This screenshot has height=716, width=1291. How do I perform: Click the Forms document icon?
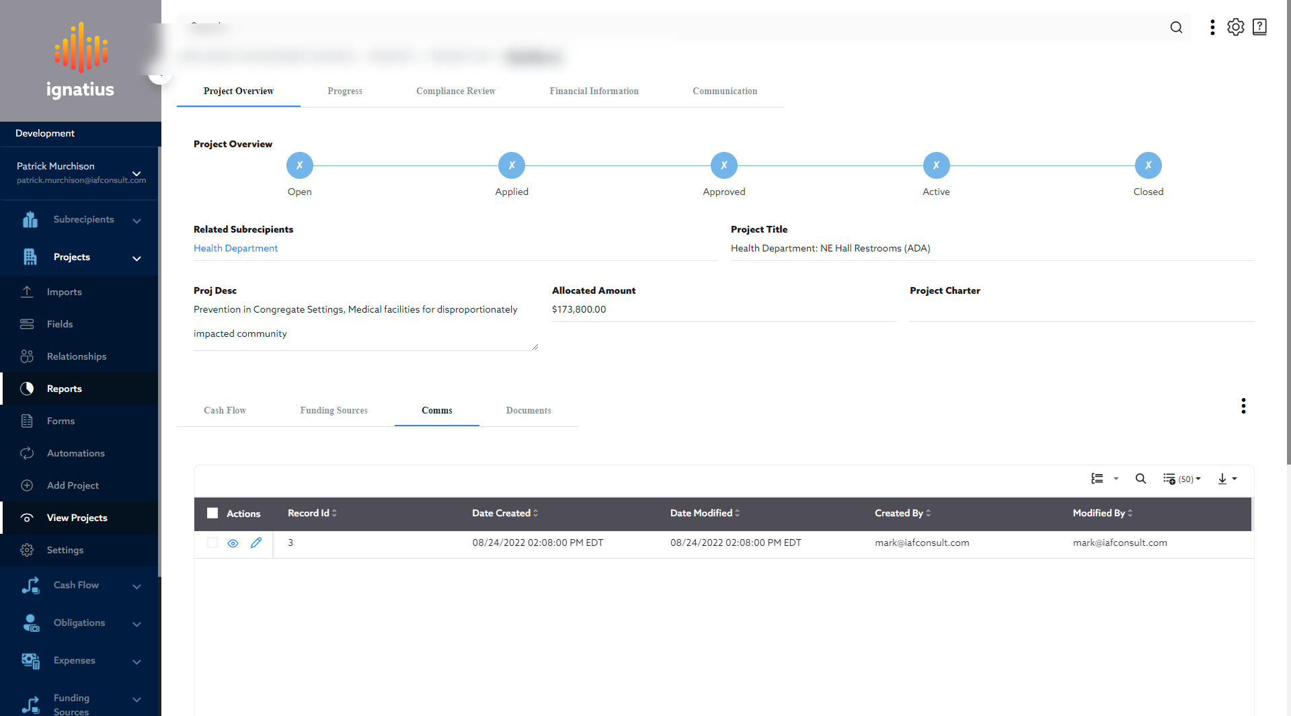point(27,421)
